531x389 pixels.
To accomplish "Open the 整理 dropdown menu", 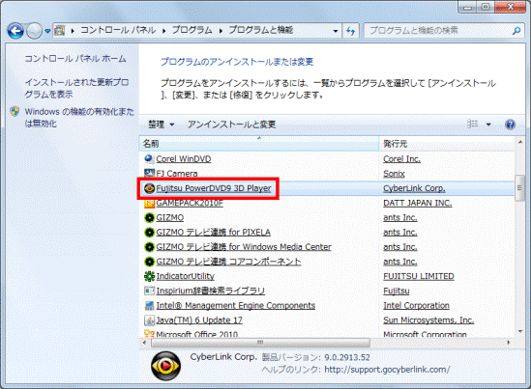I will [x=162, y=125].
